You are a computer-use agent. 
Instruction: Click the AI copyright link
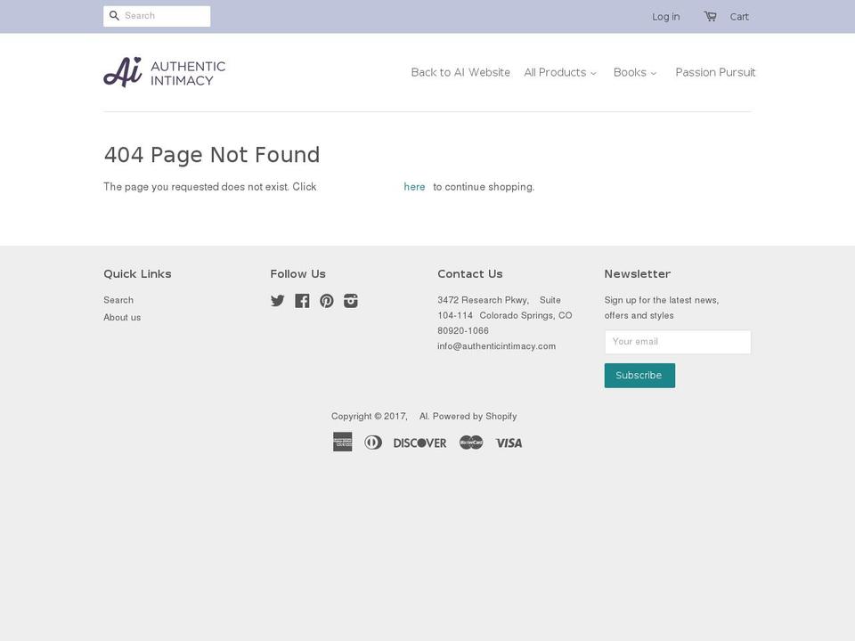424,417
